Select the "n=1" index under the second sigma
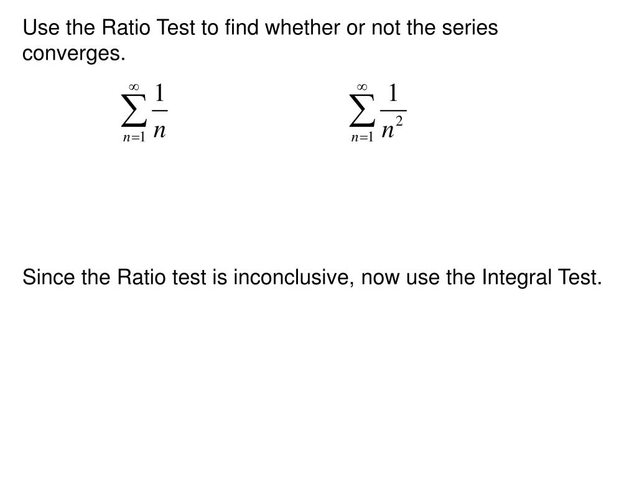 pyautogui.click(x=363, y=138)
